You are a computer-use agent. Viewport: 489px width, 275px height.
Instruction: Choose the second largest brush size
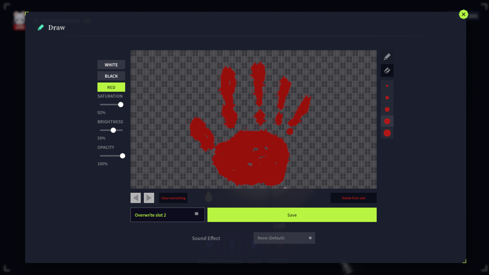(387, 121)
